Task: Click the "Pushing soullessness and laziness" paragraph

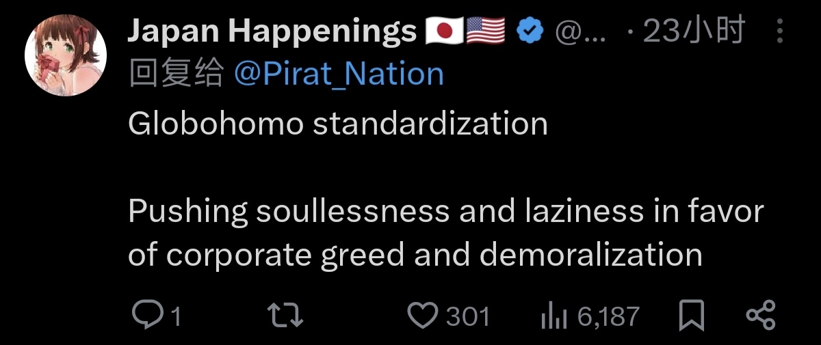Action: [x=445, y=233]
